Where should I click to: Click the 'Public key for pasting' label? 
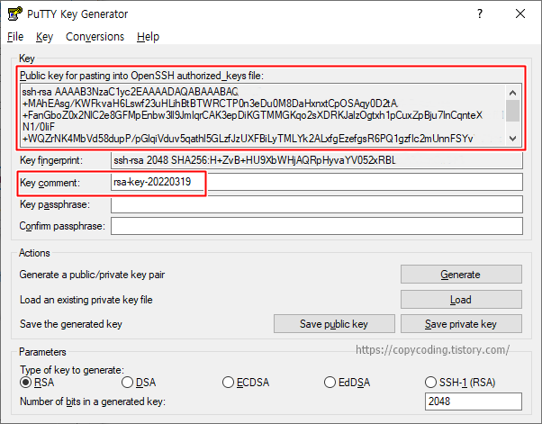pos(141,76)
